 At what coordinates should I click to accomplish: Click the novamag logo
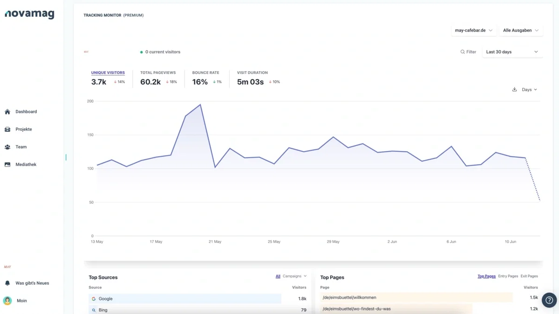(x=29, y=14)
